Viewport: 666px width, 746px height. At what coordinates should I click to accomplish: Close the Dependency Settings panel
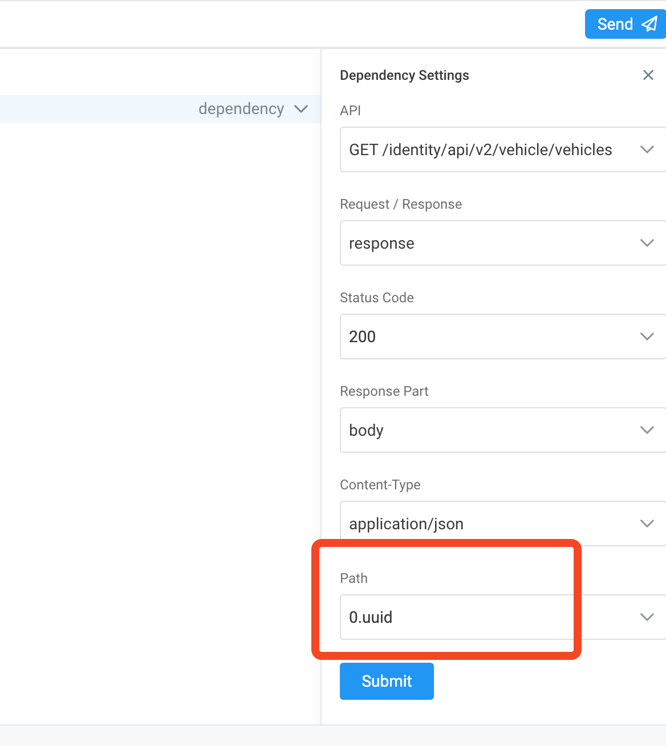coord(648,75)
